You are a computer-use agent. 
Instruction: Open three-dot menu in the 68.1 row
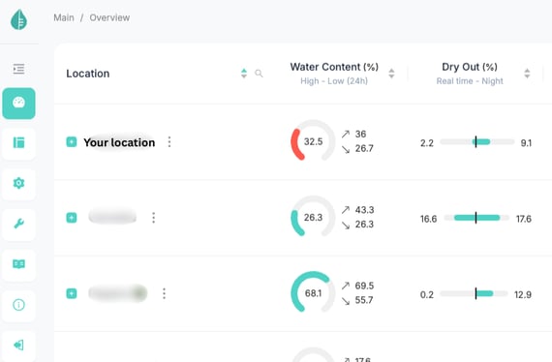164,293
